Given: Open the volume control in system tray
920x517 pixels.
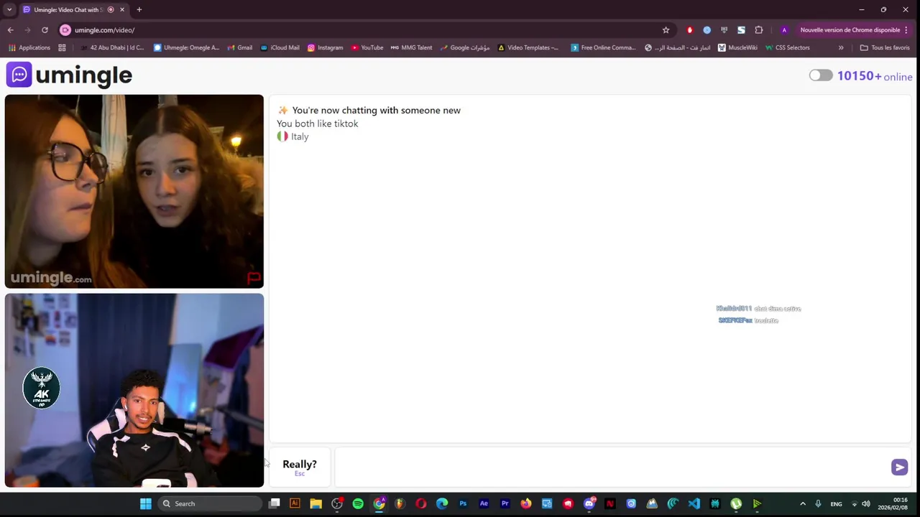Looking at the screenshot, I should [866, 503].
